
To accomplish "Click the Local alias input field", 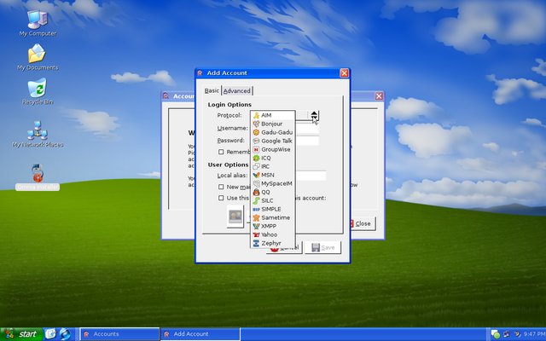I will (311, 176).
